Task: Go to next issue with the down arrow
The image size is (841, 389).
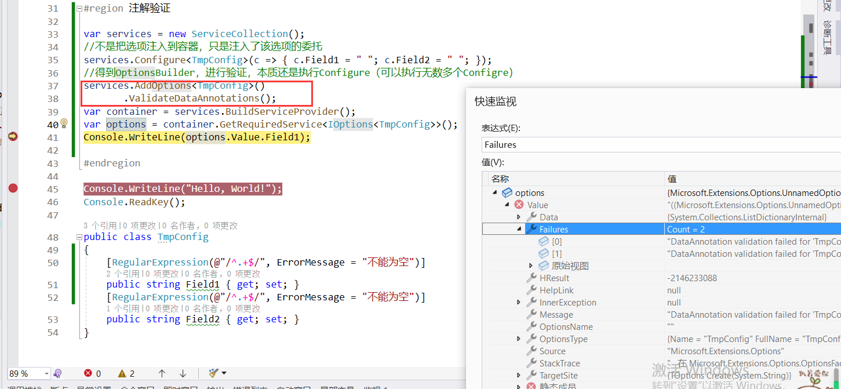Action: pos(183,373)
